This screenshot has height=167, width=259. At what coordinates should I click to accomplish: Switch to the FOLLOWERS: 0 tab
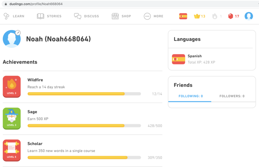pos(232,96)
